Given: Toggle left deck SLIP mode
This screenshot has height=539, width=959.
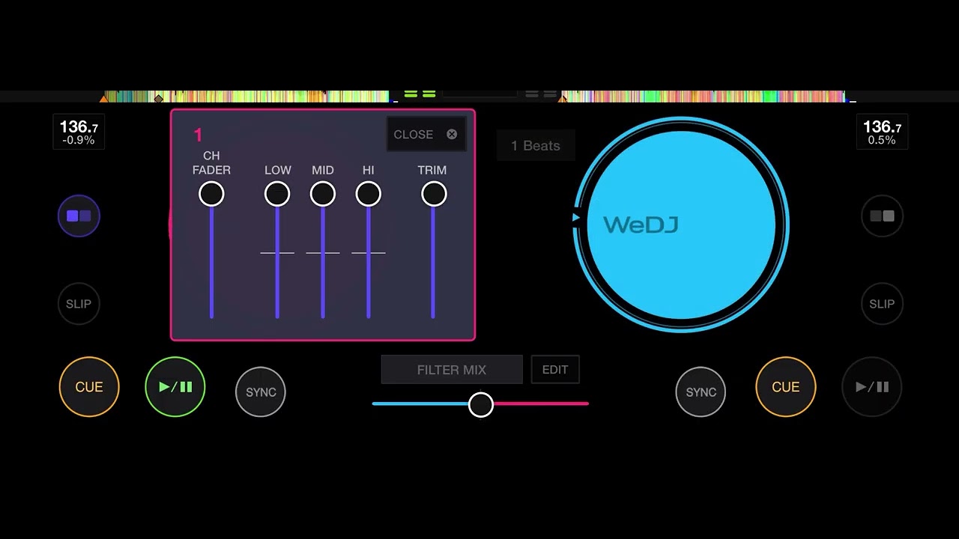Looking at the screenshot, I should pyautogui.click(x=79, y=304).
